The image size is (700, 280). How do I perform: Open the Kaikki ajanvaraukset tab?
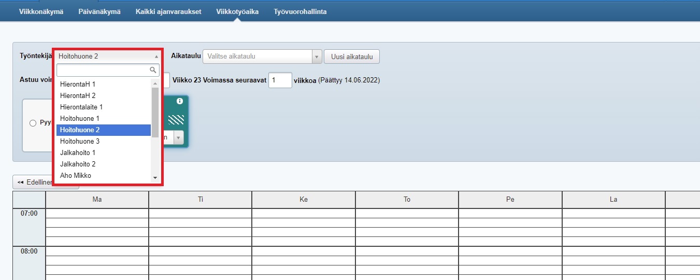[168, 11]
